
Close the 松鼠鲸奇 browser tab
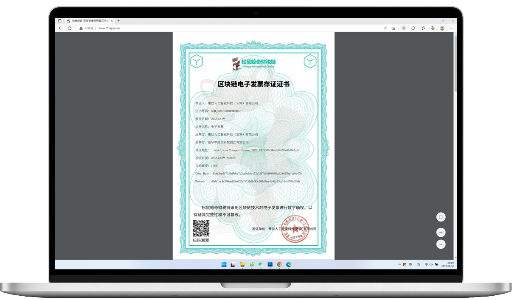112,21
